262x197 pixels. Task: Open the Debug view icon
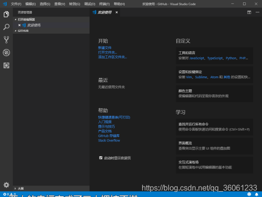pos(6,53)
